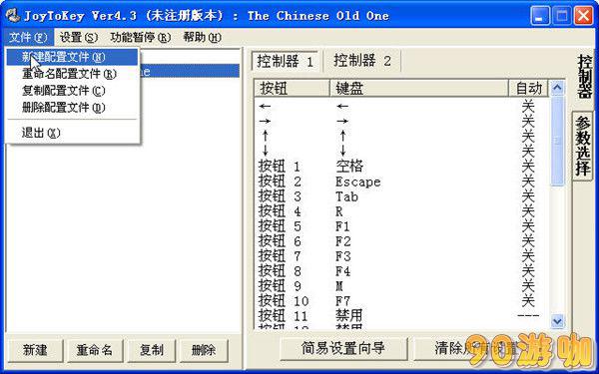The image size is (599, 374).
Task: Choose 新建配置文件(N) from the menu
Action: [72, 57]
